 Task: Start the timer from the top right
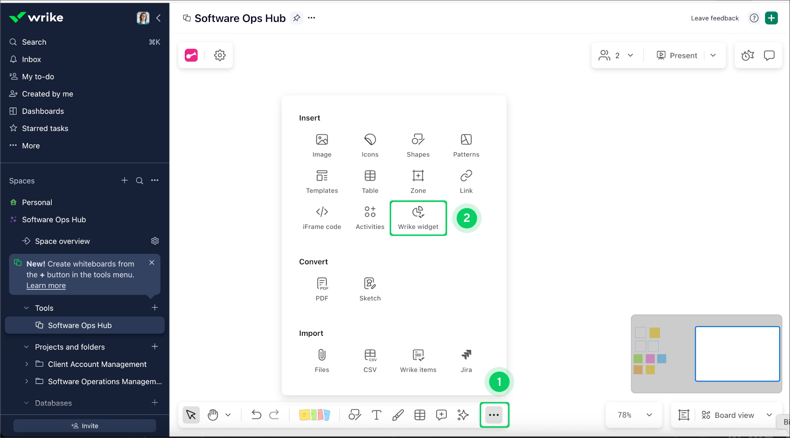pos(747,55)
